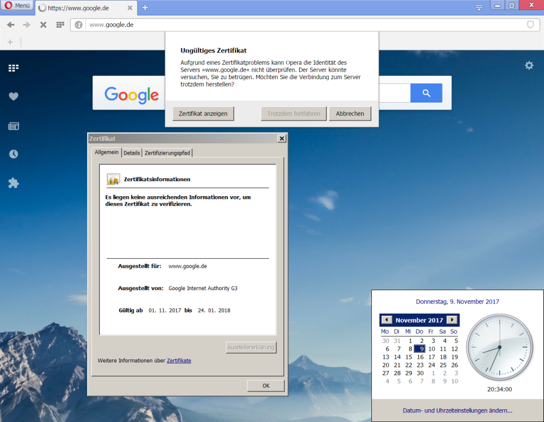This screenshot has width=544, height=422.
Task: Stop page loading with the X icon
Action: click(x=43, y=24)
